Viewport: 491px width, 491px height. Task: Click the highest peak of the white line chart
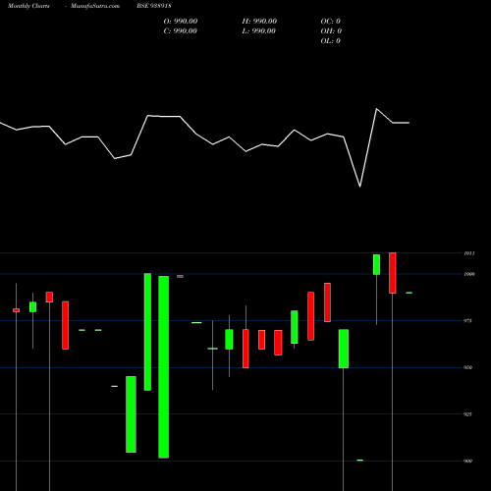tap(376, 109)
